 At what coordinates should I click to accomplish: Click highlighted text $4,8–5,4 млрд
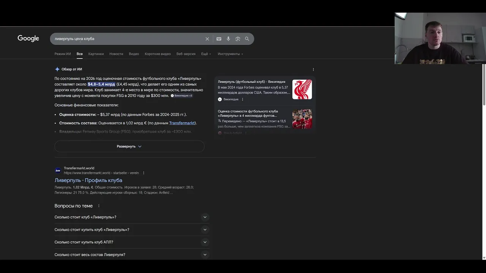click(x=101, y=84)
